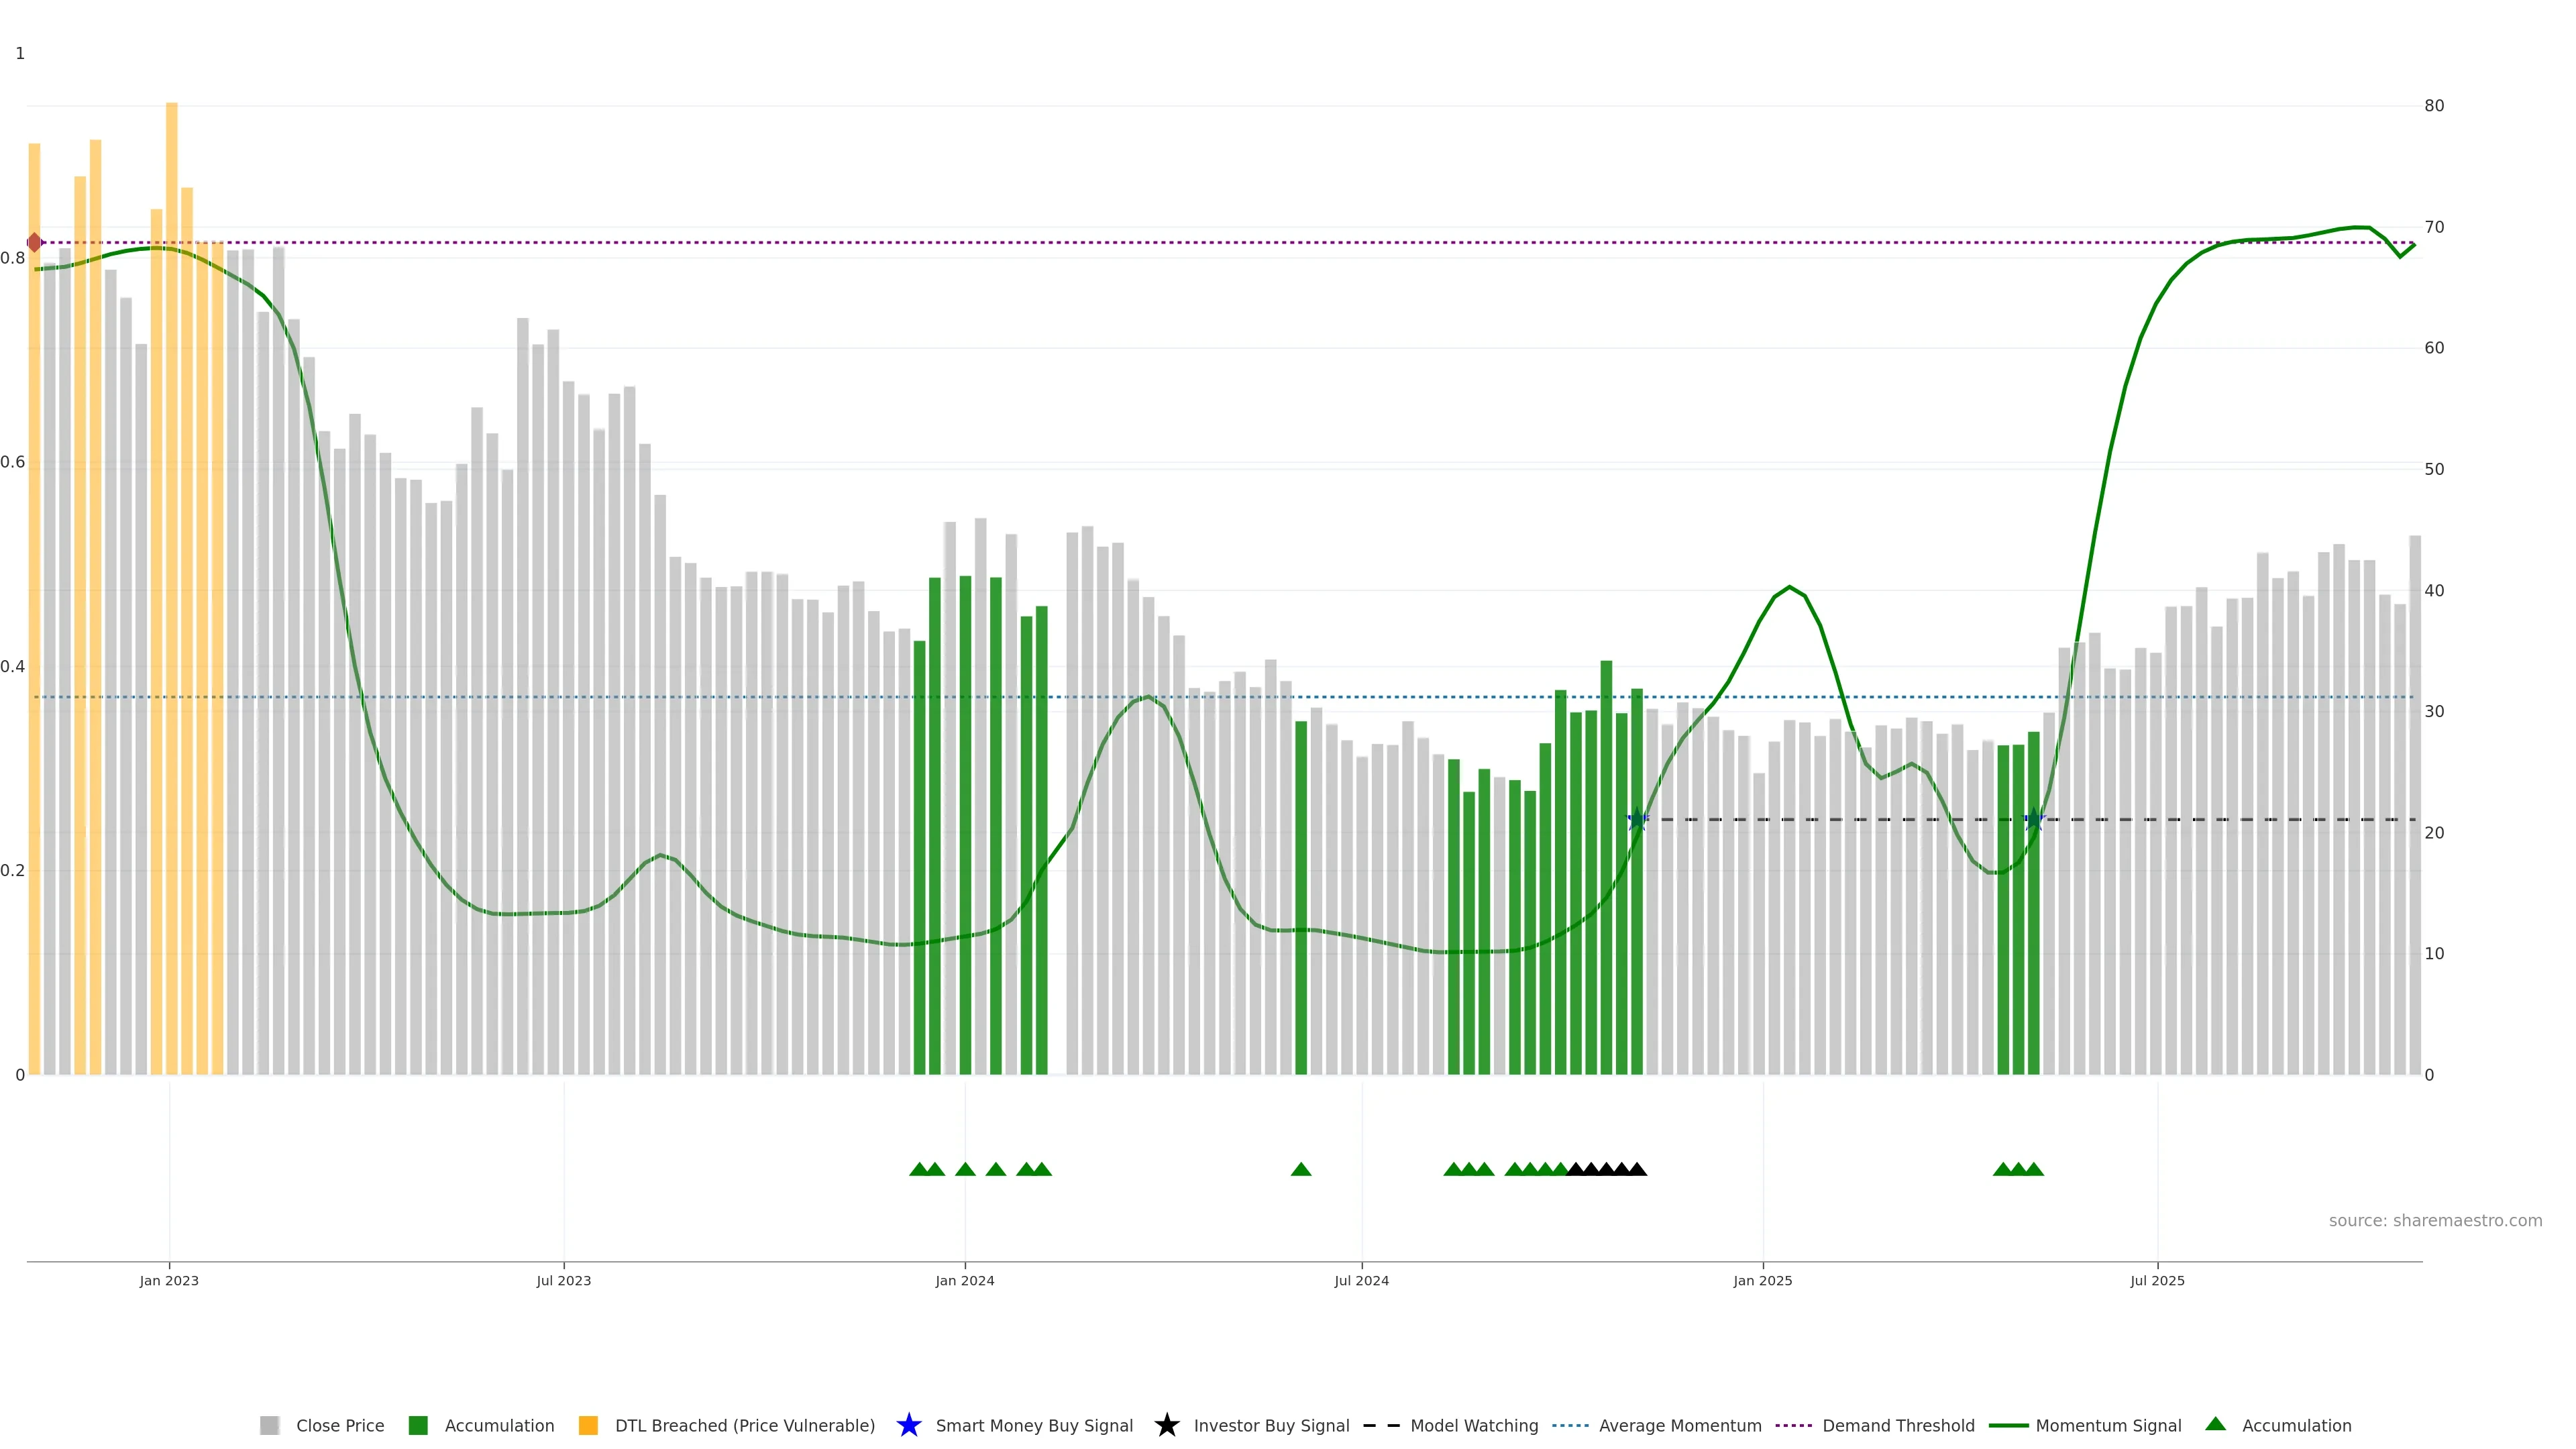The width and height of the screenshot is (2576, 1449).
Task: Click the Jan 2023 axis label
Action: pyautogui.click(x=169, y=1281)
